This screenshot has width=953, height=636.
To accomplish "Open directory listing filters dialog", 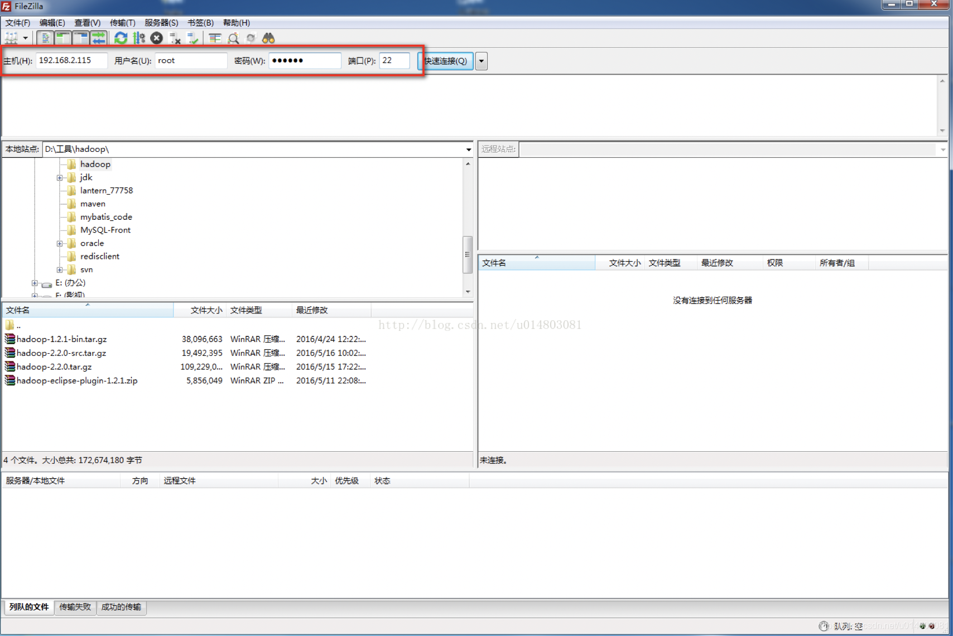I will 215,38.
